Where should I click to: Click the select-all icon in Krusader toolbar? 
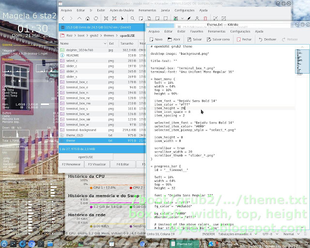(x=106, y=18)
